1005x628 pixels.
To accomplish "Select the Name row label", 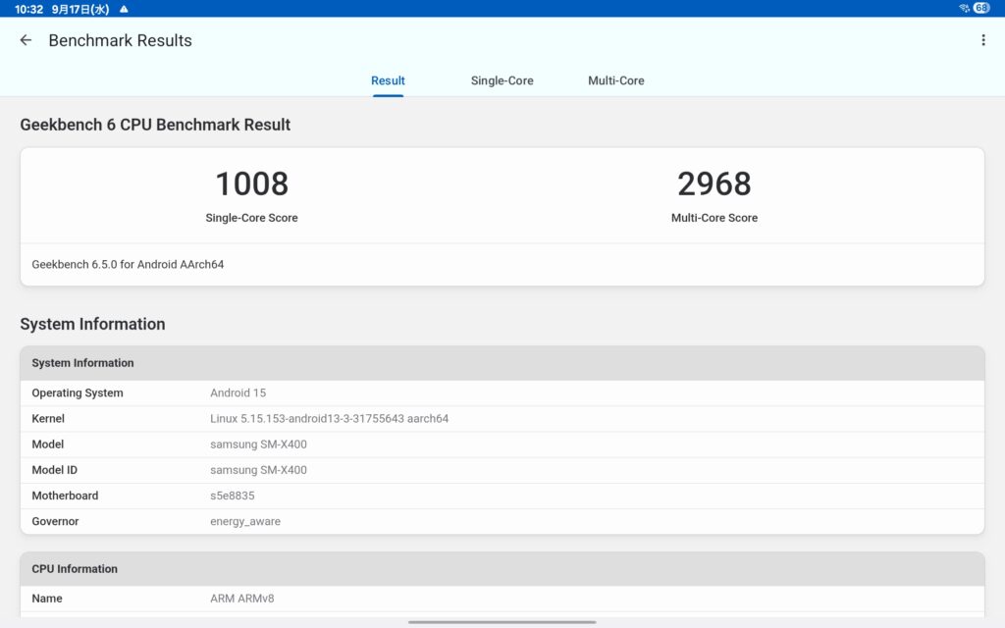I will (47, 599).
